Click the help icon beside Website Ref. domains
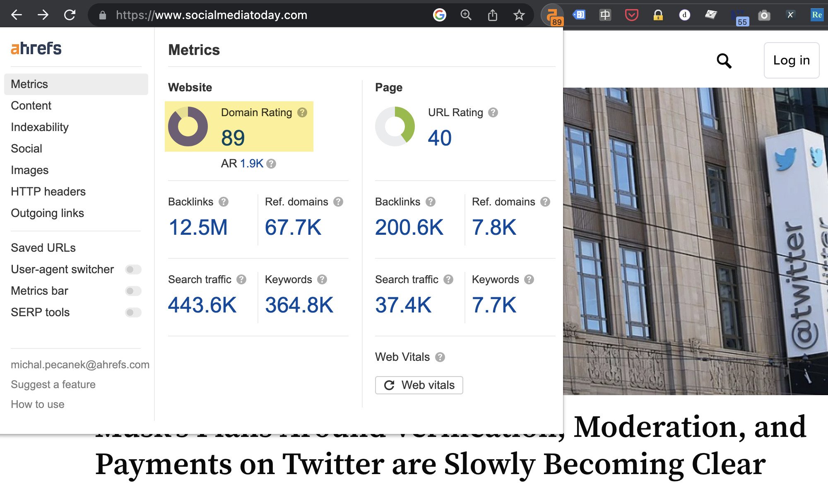The height and width of the screenshot is (496, 828). pyautogui.click(x=338, y=202)
